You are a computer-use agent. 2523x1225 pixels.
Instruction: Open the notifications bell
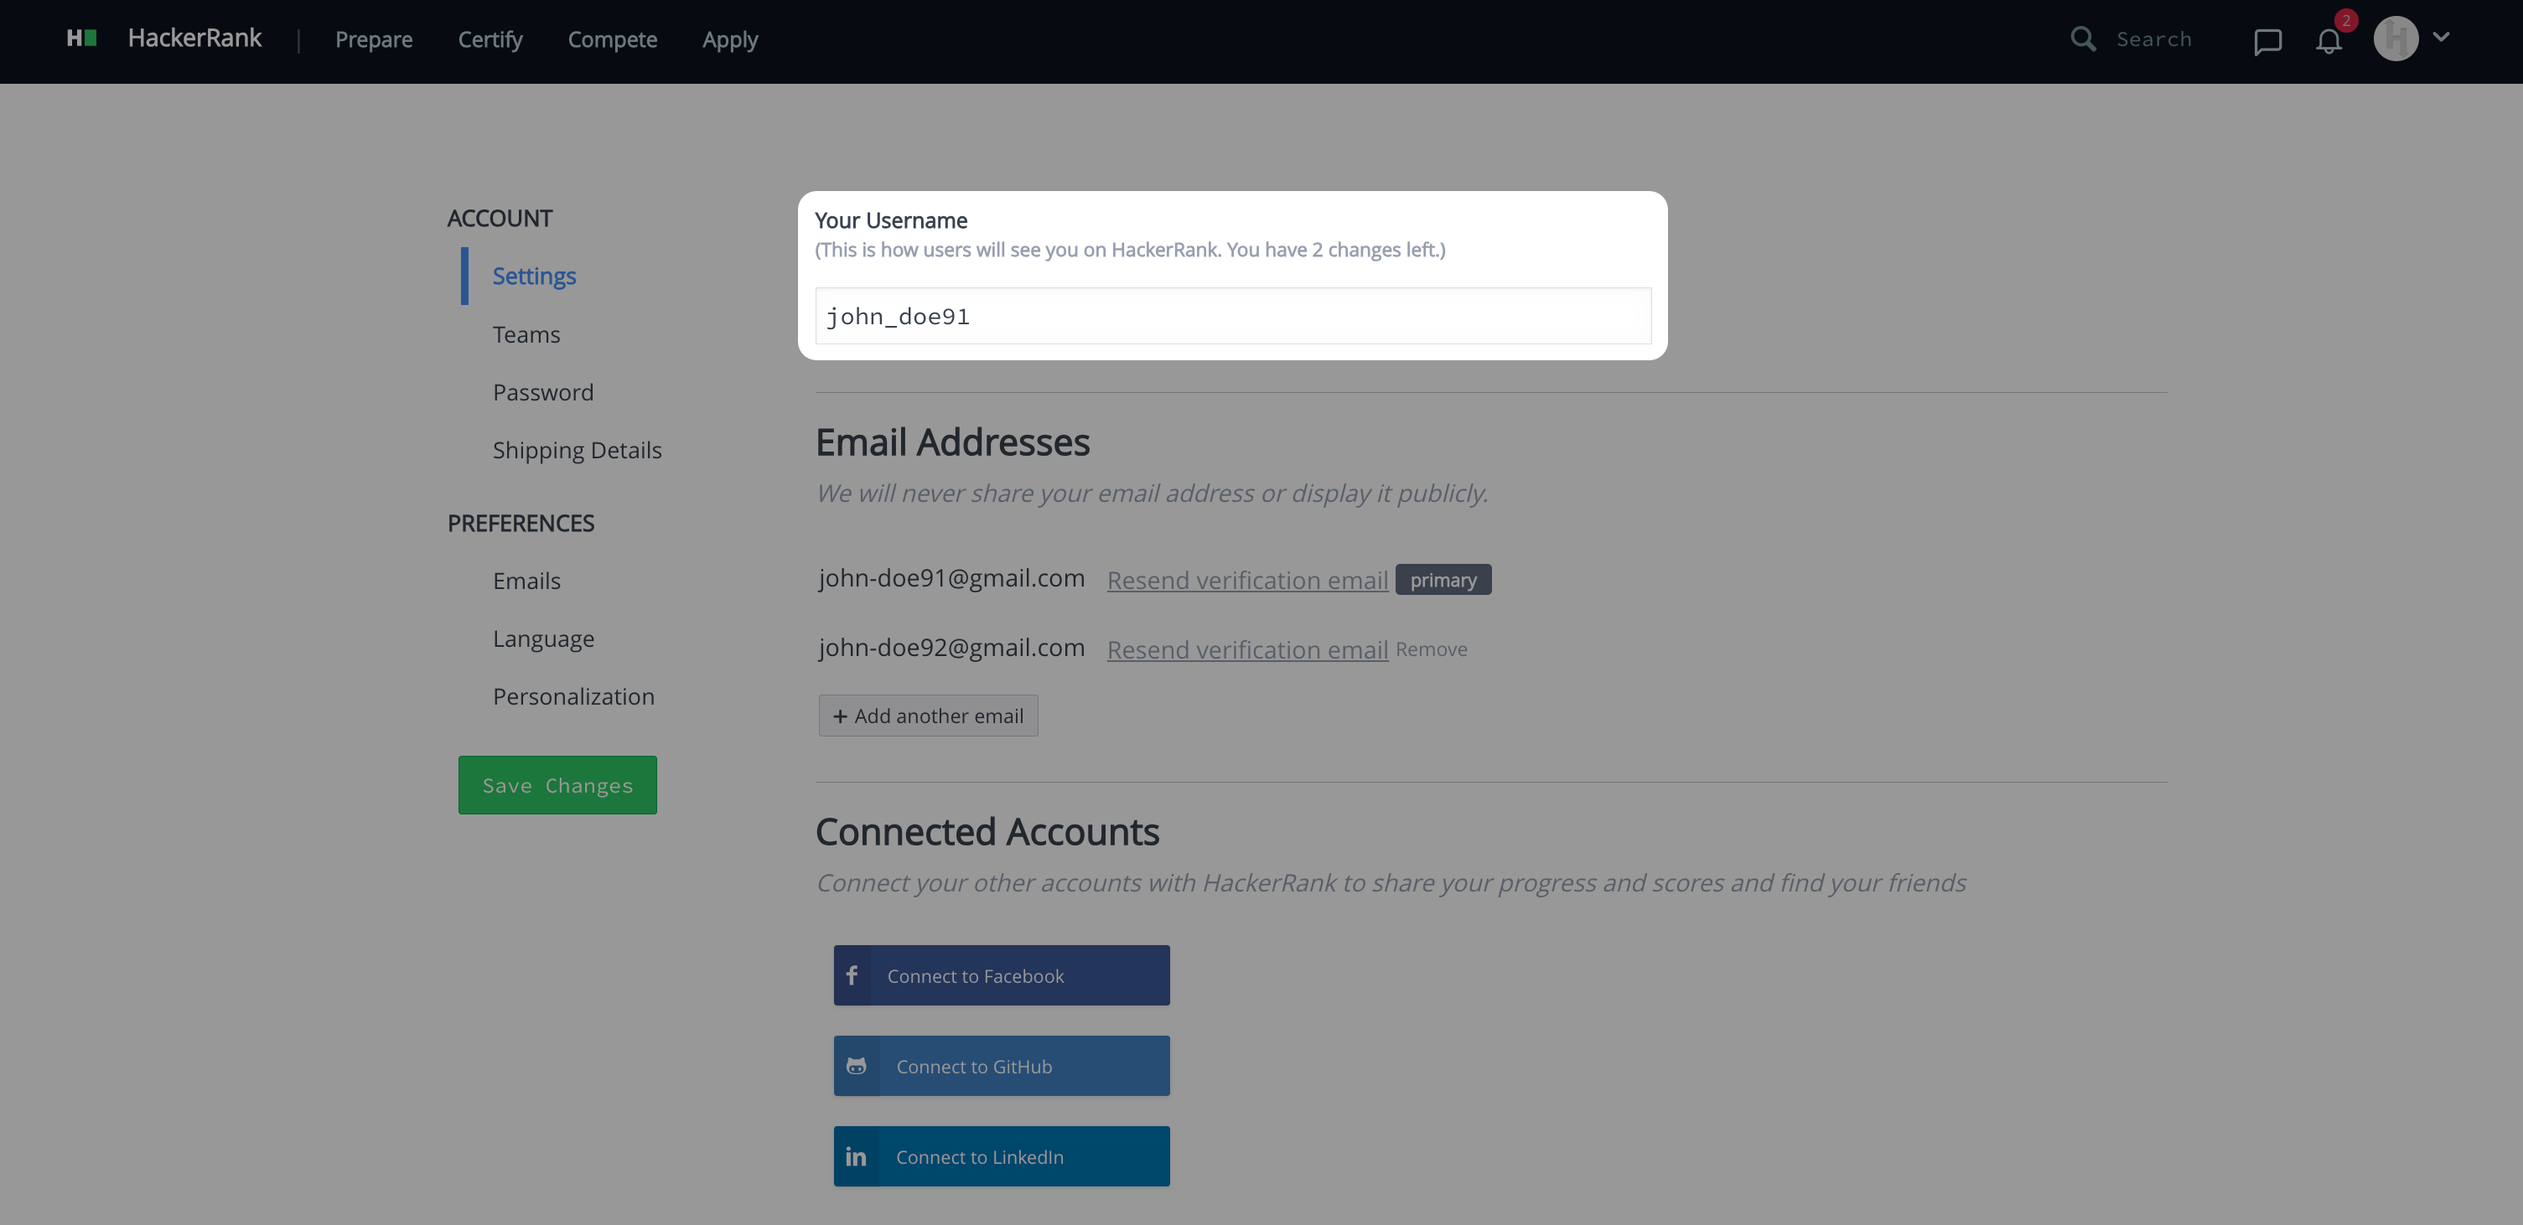tap(2329, 41)
